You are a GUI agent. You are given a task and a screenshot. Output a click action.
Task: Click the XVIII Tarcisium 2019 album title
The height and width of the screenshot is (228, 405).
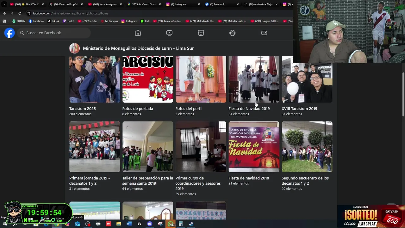point(299,109)
